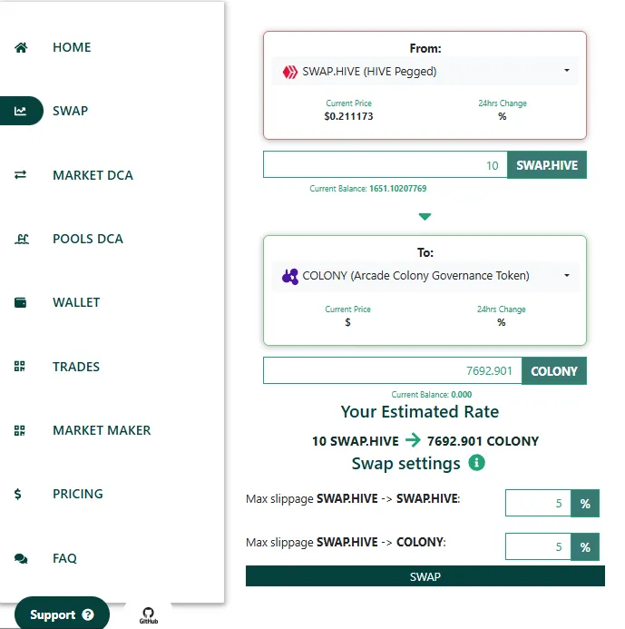Click the To dropdown caret arrow

[x=566, y=275]
